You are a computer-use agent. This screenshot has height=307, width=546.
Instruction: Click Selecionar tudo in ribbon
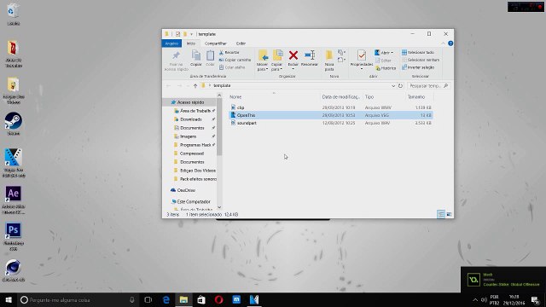click(418, 52)
